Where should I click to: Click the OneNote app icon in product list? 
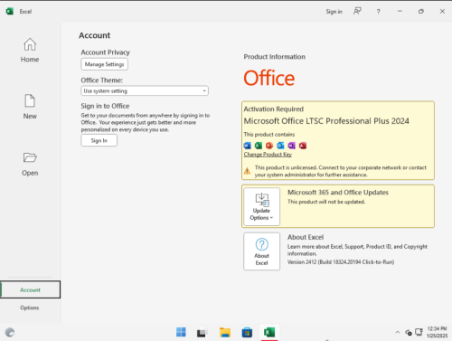pyautogui.click(x=292, y=146)
